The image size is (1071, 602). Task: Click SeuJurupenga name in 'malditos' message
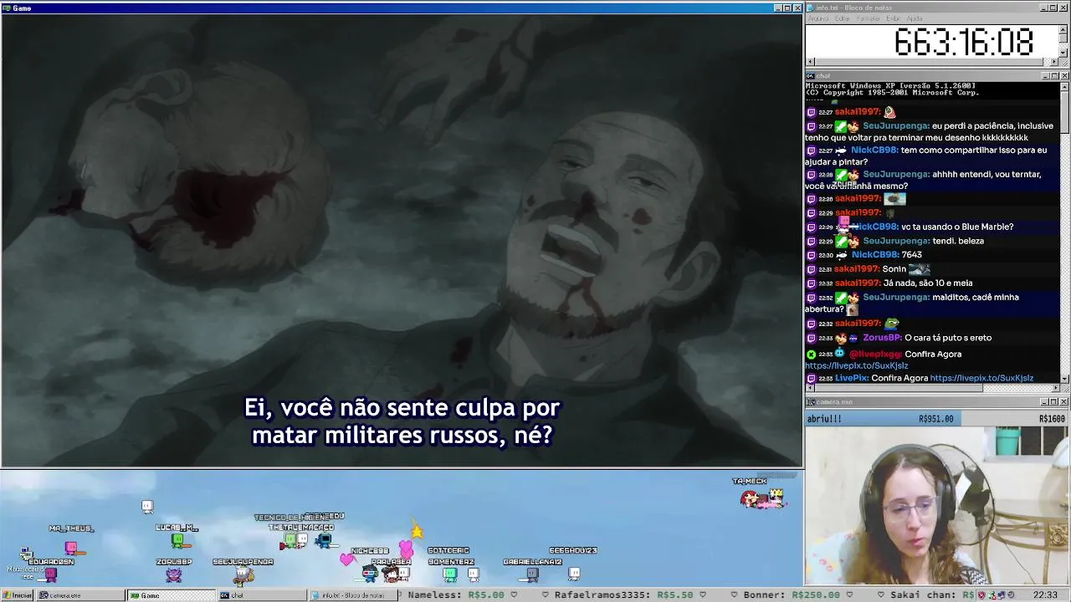895,297
